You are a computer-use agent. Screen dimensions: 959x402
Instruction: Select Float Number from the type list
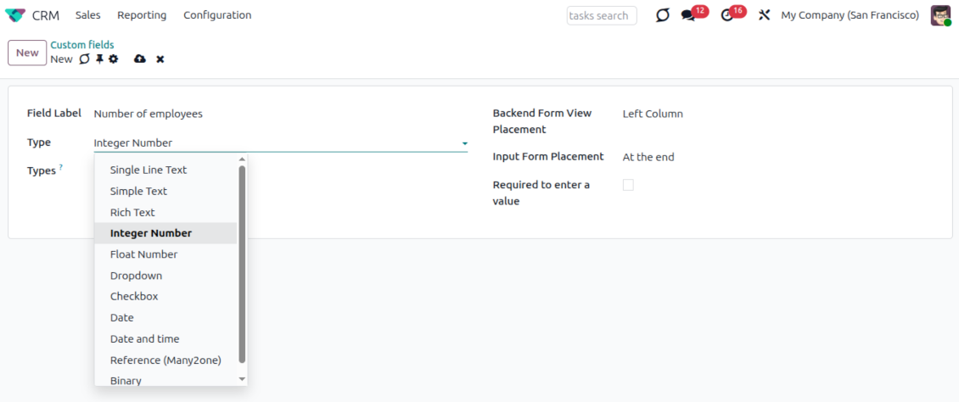(143, 254)
